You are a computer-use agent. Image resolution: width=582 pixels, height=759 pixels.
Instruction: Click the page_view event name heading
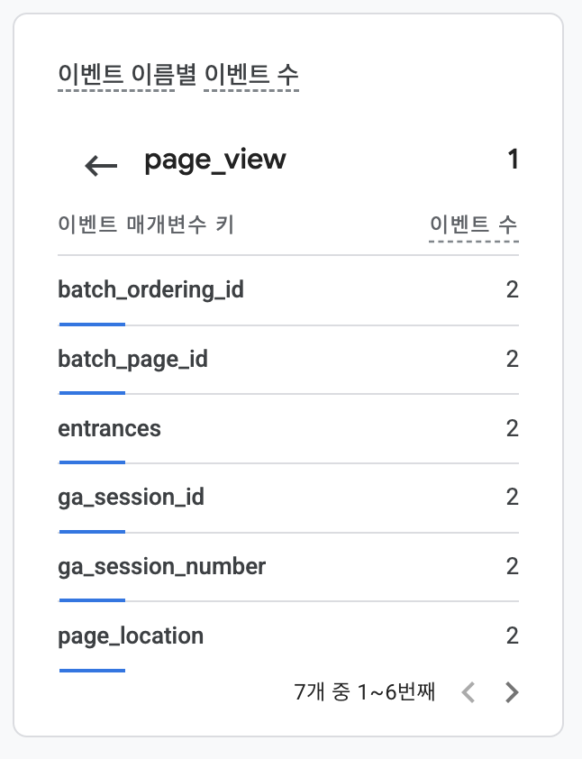215,160
